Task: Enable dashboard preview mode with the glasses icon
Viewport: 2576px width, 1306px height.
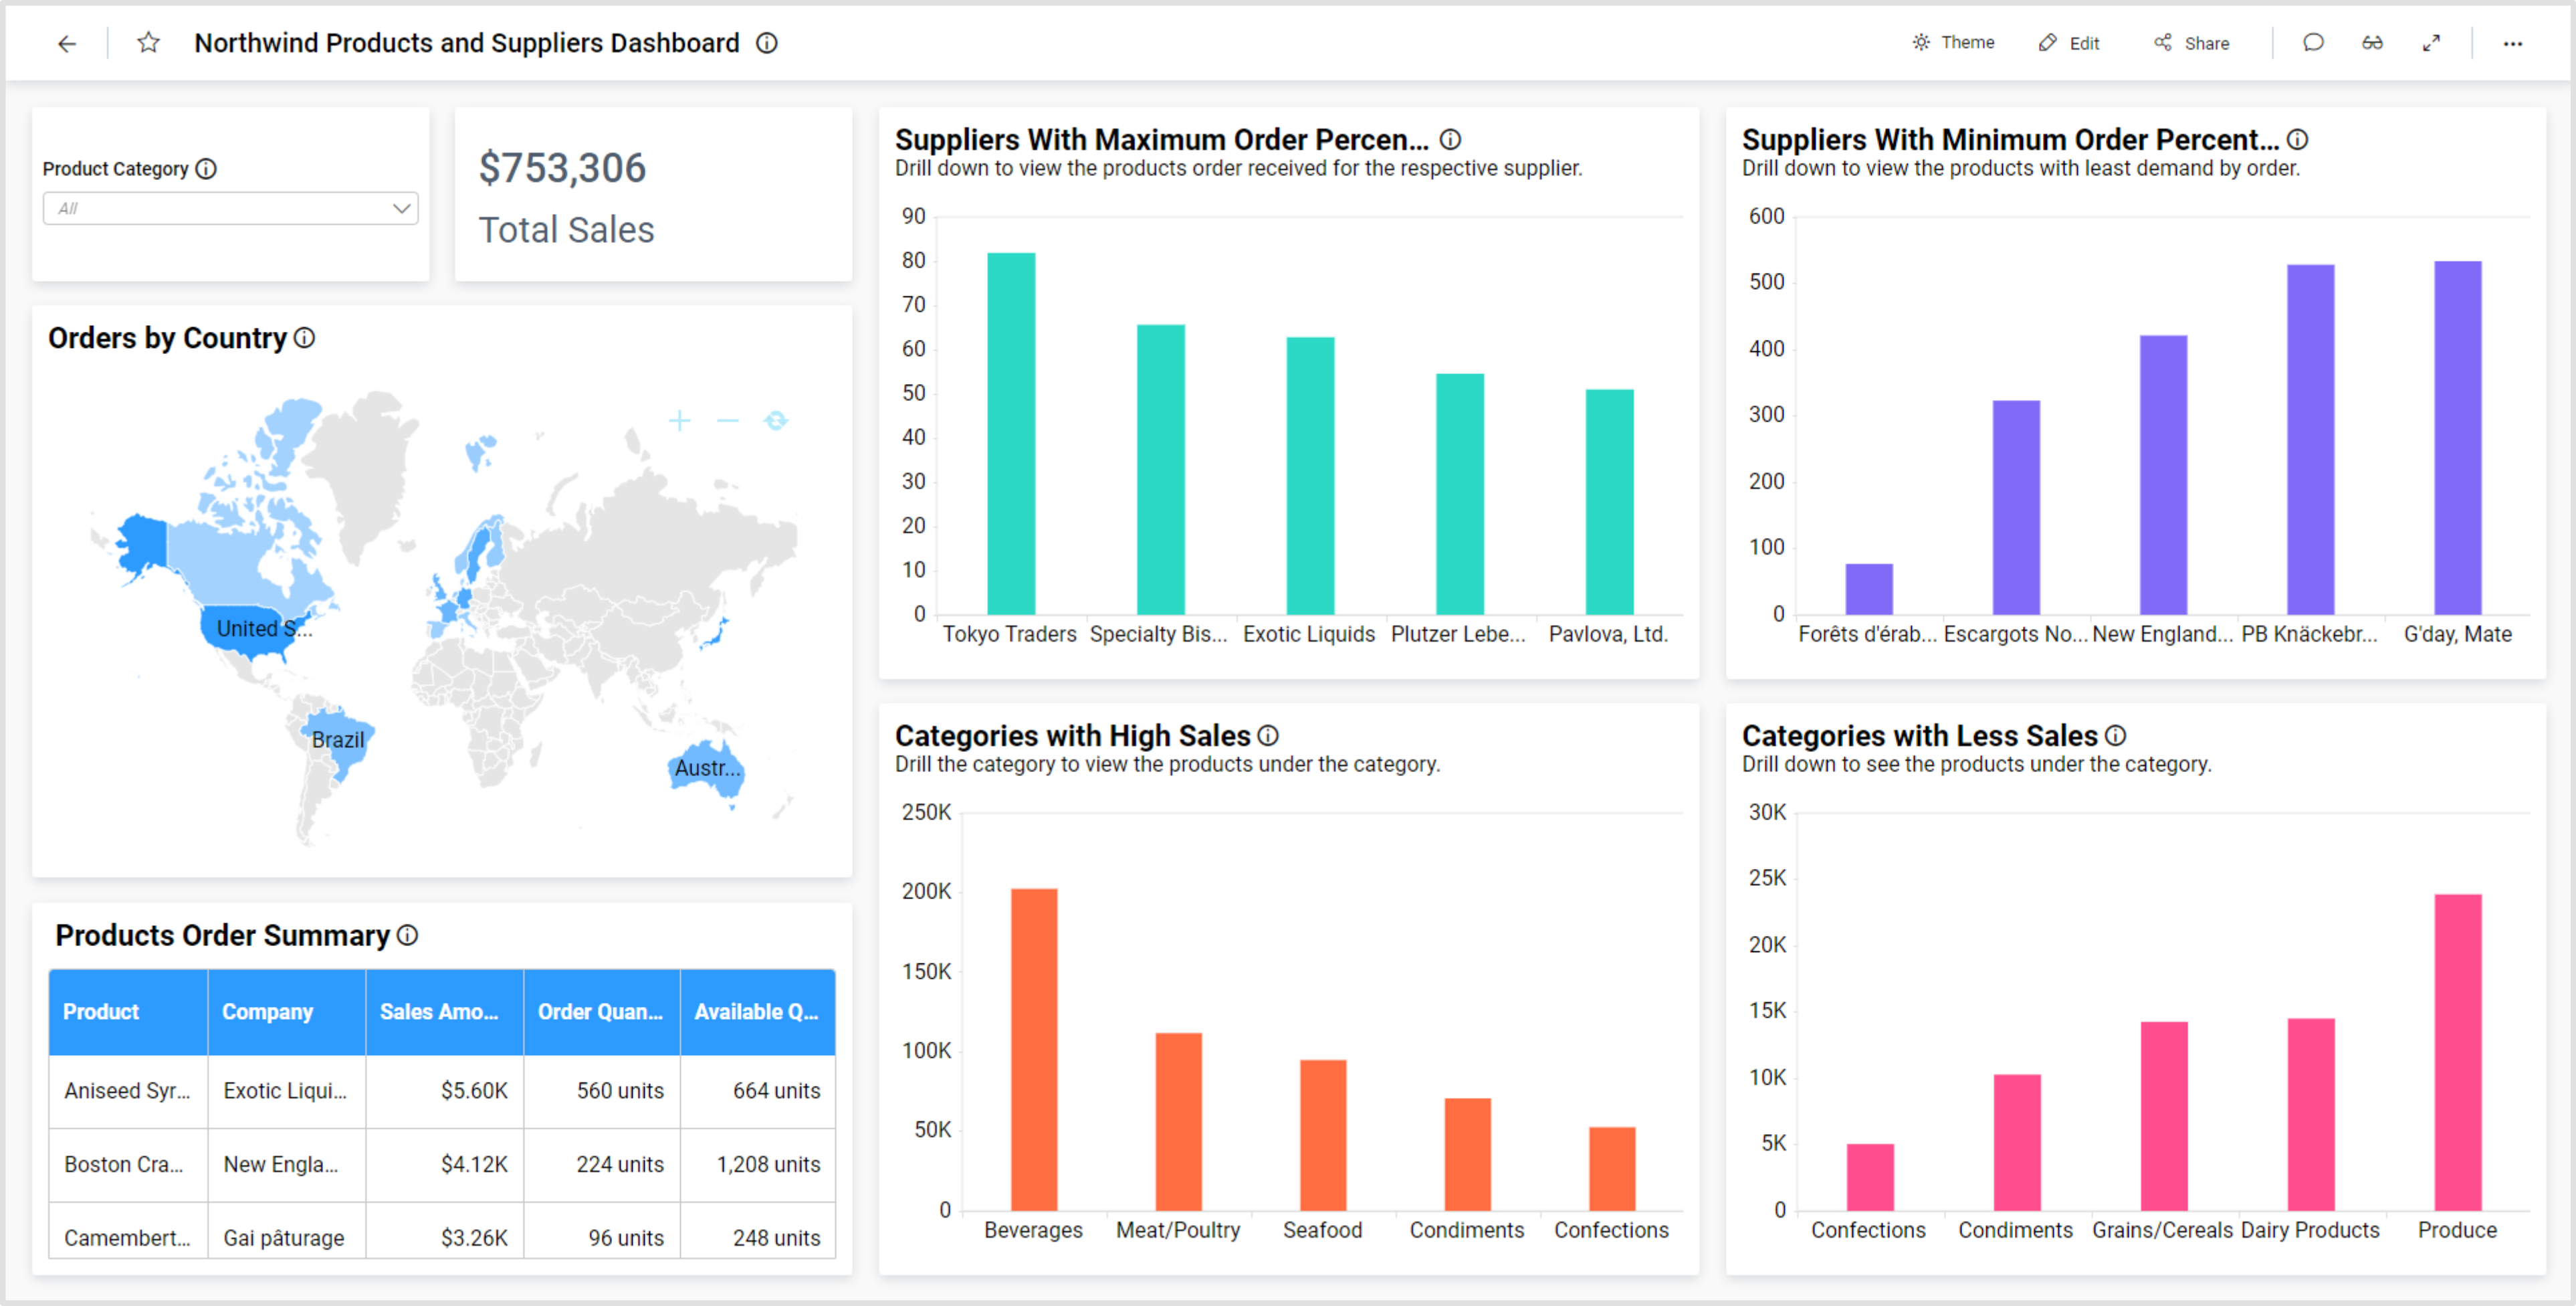Action: click(2372, 43)
